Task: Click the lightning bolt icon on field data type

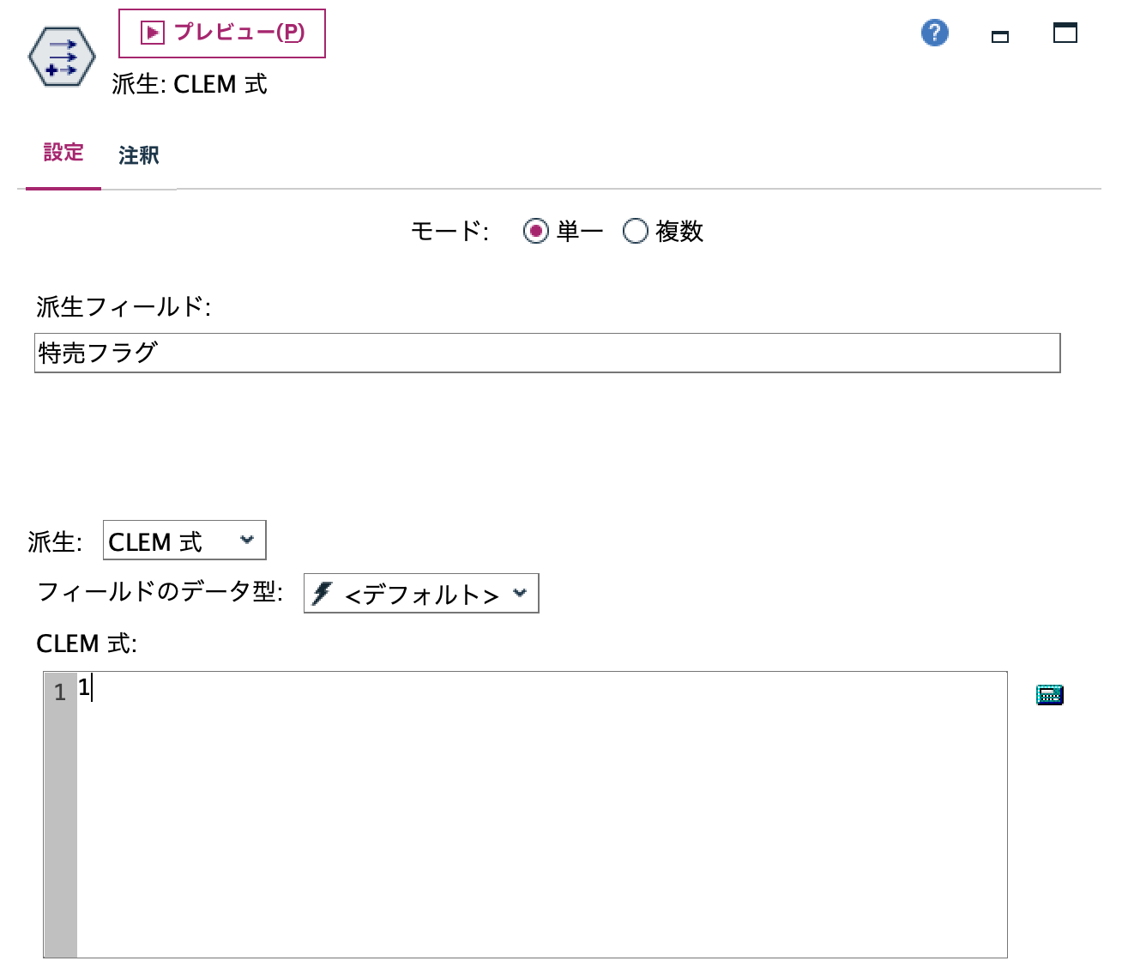Action: click(x=322, y=592)
